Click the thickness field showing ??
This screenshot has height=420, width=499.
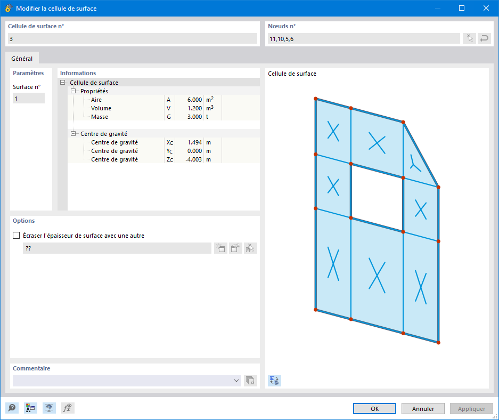(117, 248)
